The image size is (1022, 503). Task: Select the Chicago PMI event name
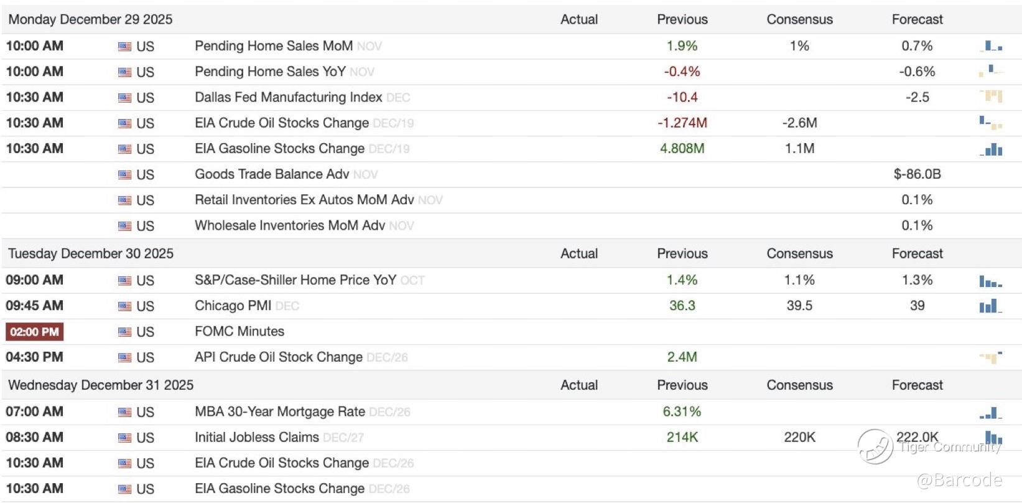[233, 306]
